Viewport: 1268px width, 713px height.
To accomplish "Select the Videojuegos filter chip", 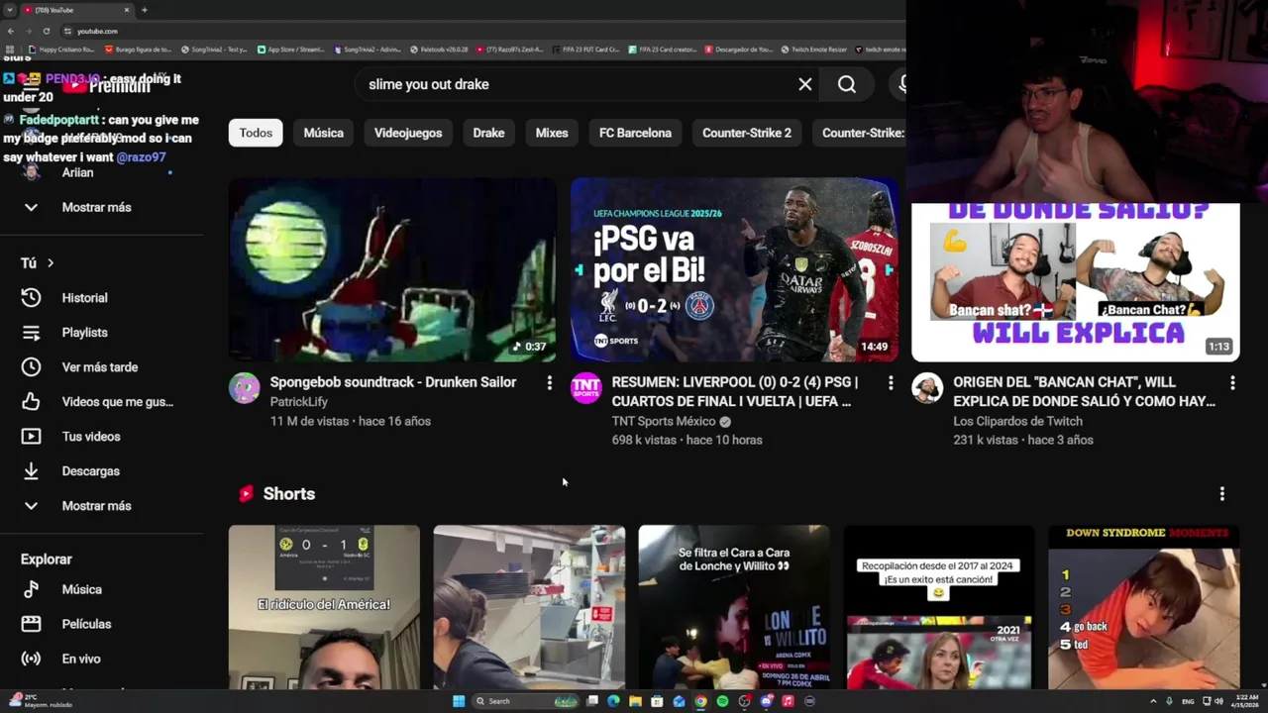I will pos(408,133).
